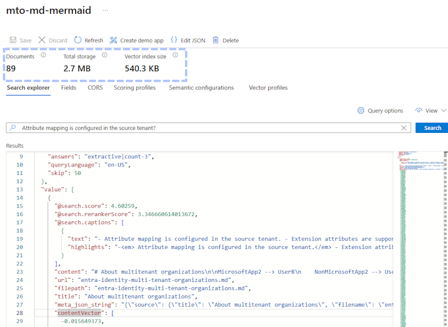Click inside the search query field
The image size is (448, 327).
tap(208, 128)
